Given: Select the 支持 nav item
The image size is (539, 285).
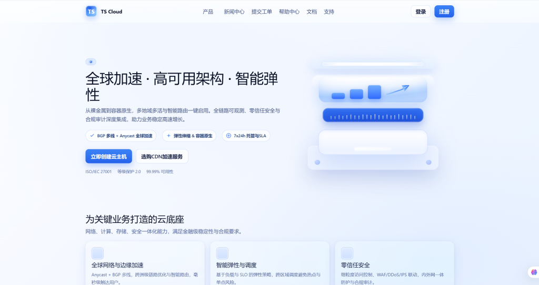Looking at the screenshot, I should coord(328,12).
